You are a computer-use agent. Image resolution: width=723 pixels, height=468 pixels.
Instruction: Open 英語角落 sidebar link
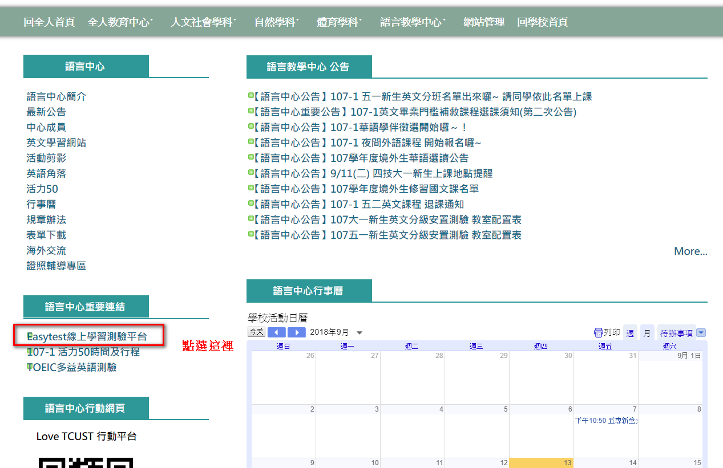click(46, 174)
